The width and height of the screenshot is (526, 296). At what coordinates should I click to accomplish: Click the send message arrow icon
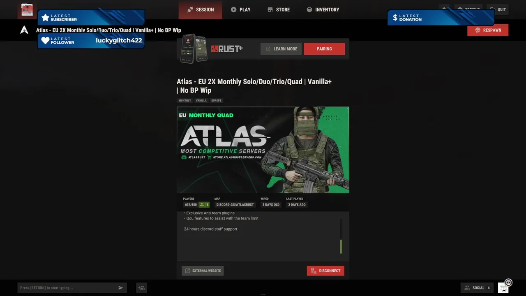coord(120,288)
